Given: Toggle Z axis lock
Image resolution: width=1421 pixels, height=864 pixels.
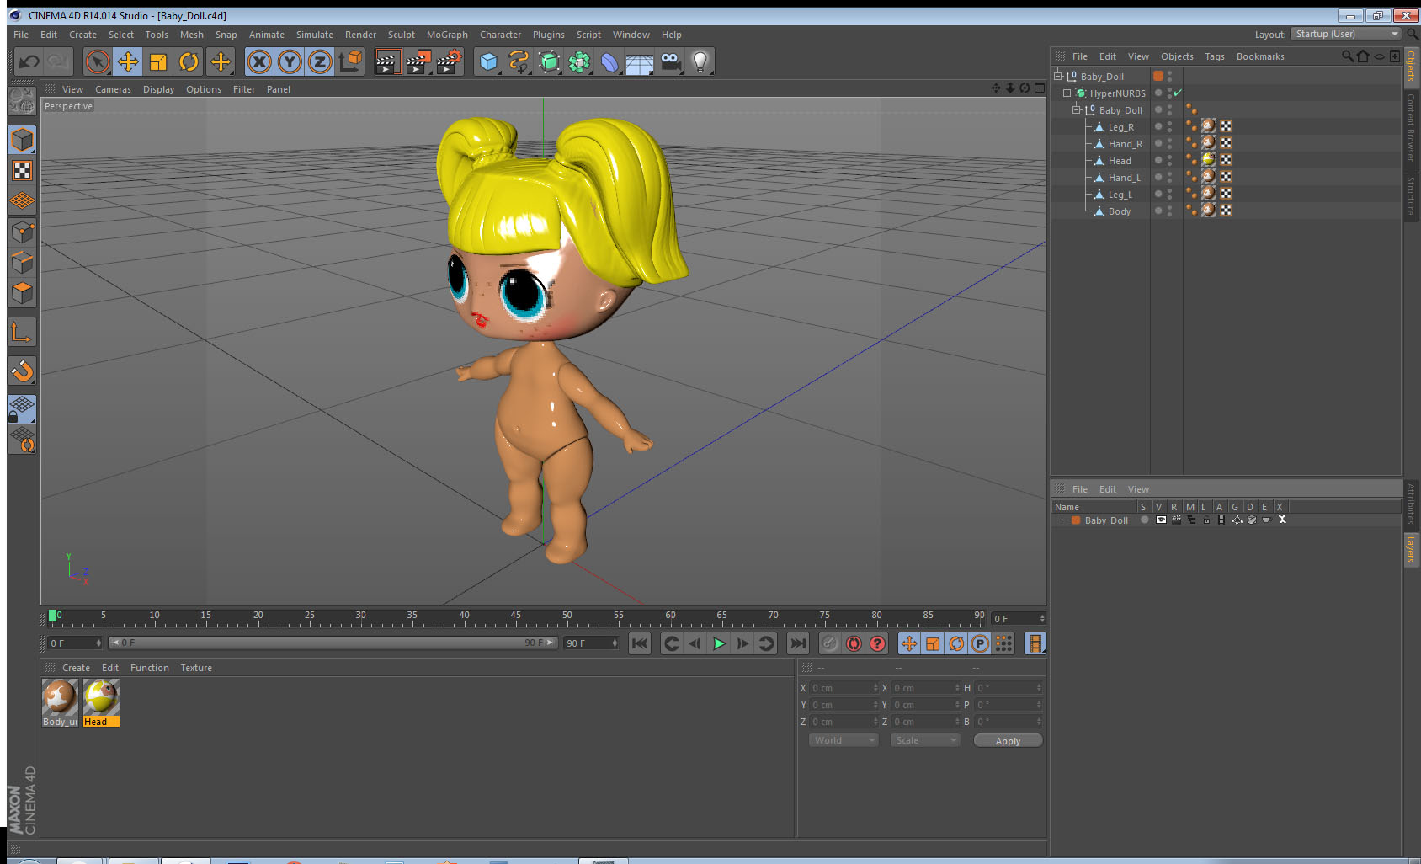Looking at the screenshot, I should 320,61.
